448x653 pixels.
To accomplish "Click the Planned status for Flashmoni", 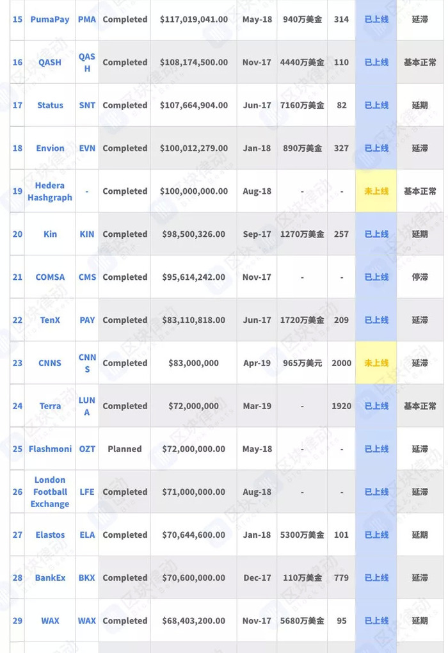I will 125,449.
